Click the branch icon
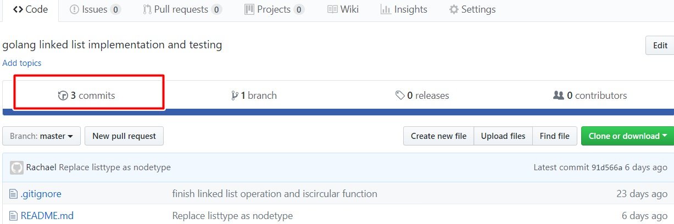Screen dimensions: 674x224 click(235, 96)
